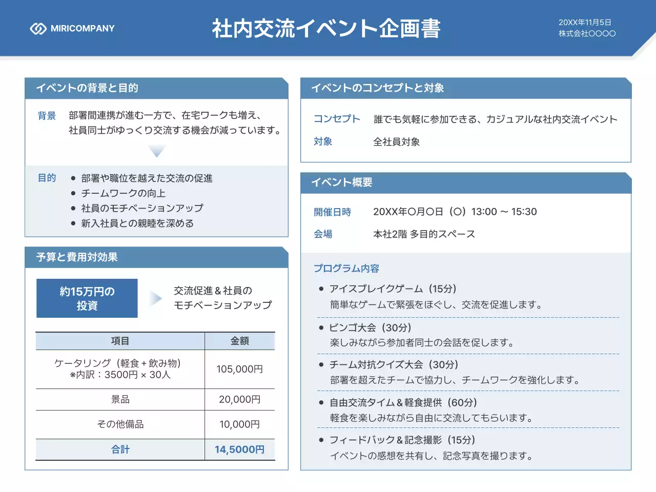The width and height of the screenshot is (656, 492).
Task: Select the downward arrow below the 背景 section
Action: tap(156, 150)
